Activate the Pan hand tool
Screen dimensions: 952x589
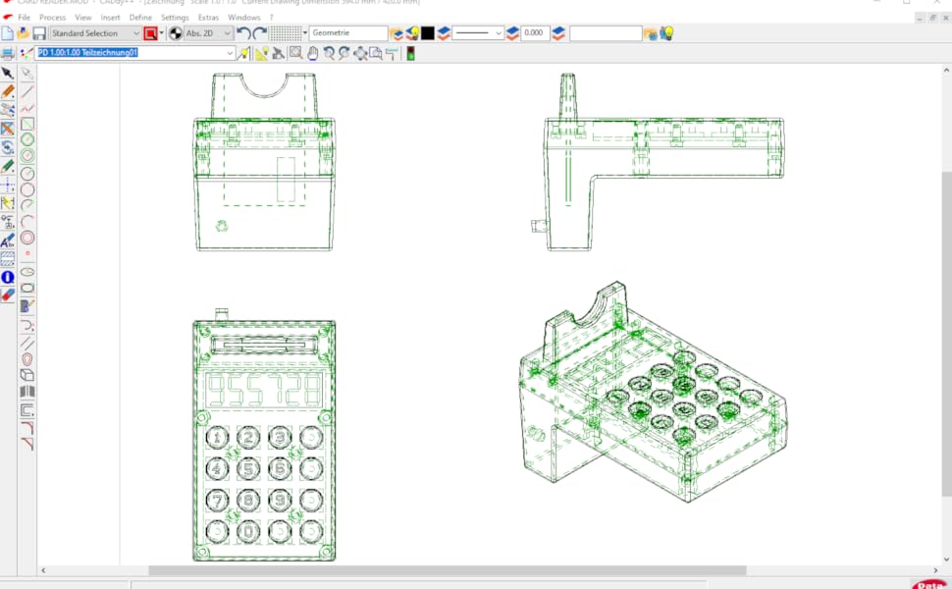click(x=312, y=52)
